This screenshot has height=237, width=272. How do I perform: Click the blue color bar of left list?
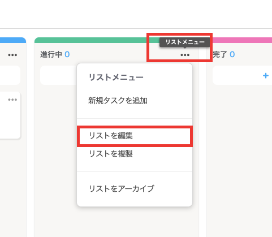[13, 40]
